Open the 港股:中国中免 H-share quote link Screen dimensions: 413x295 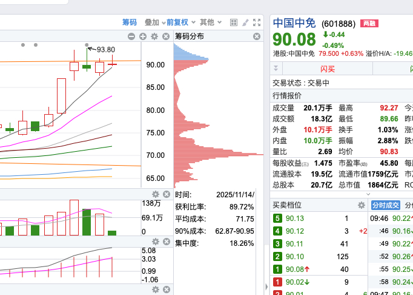coord(294,53)
